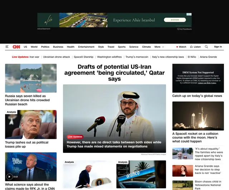Open Italy's new citizenship laws topic

168,57
